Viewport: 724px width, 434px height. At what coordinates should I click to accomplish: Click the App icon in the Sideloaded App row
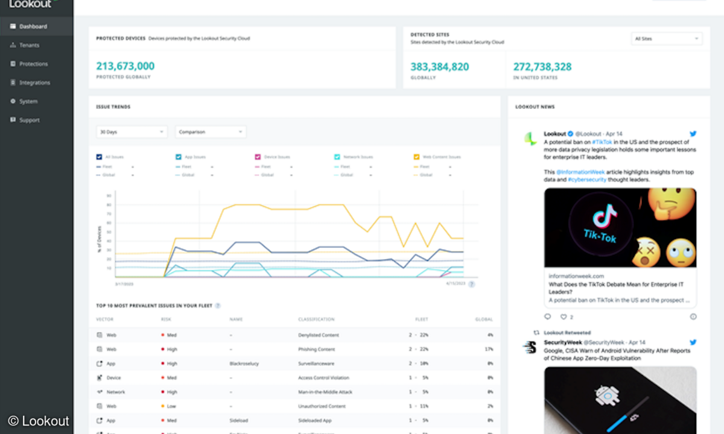(x=100, y=420)
